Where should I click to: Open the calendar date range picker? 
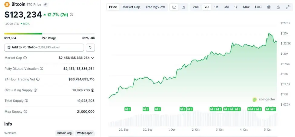(x=269, y=7)
